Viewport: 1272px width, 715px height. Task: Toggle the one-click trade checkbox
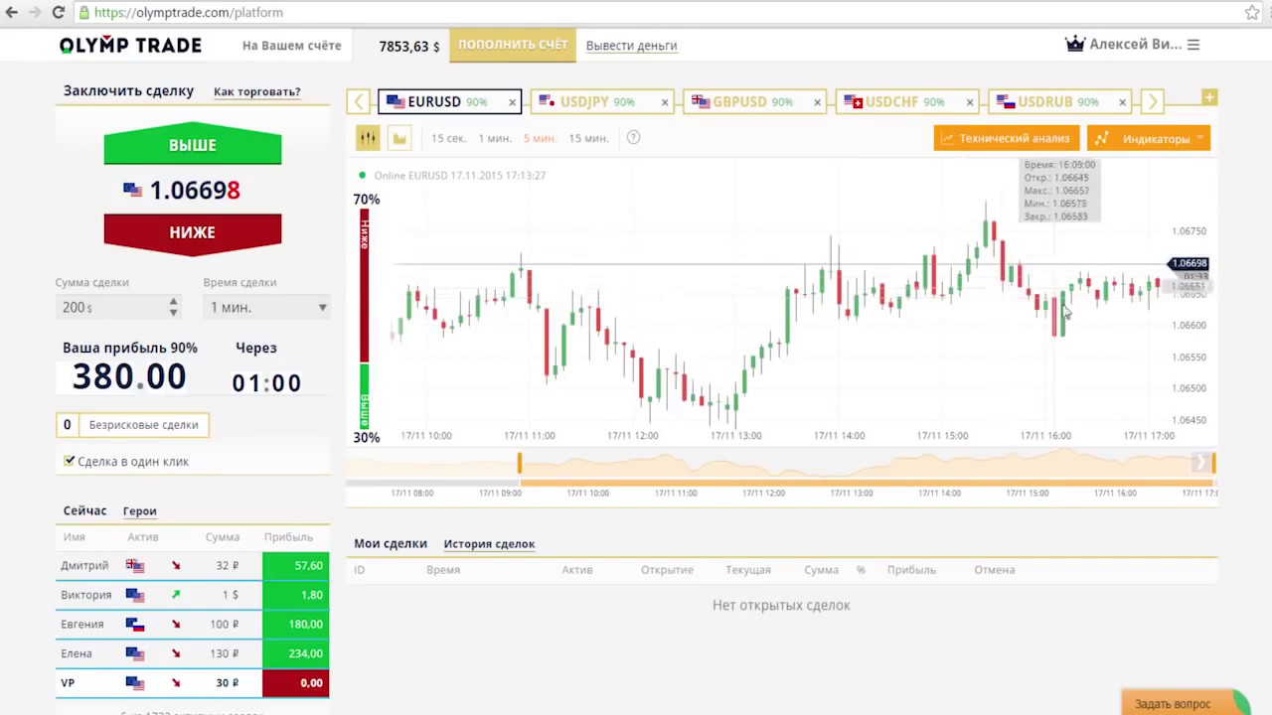pyautogui.click(x=69, y=461)
